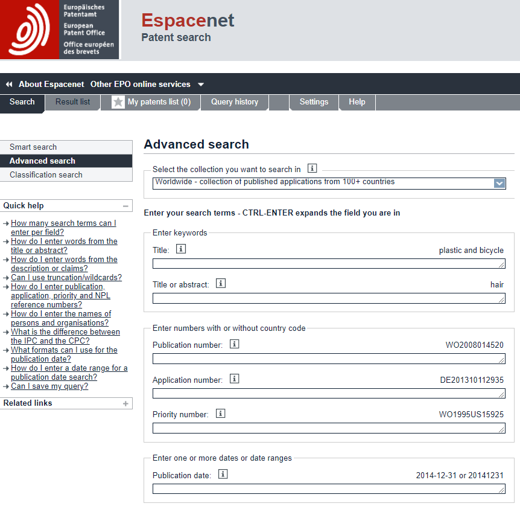The height and width of the screenshot is (509, 520).
Task: Expand Other EPO online services dropdown arrow
Action: click(x=201, y=85)
